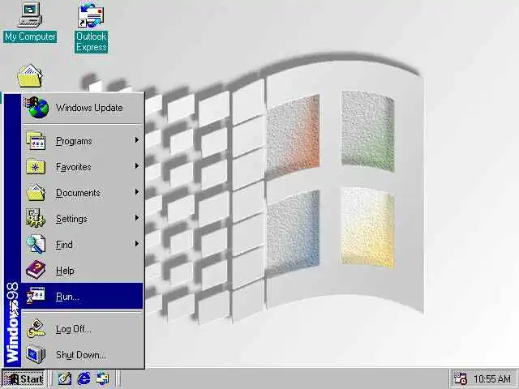
Task: Click the Shut Down monitor icon
Action: [36, 354]
